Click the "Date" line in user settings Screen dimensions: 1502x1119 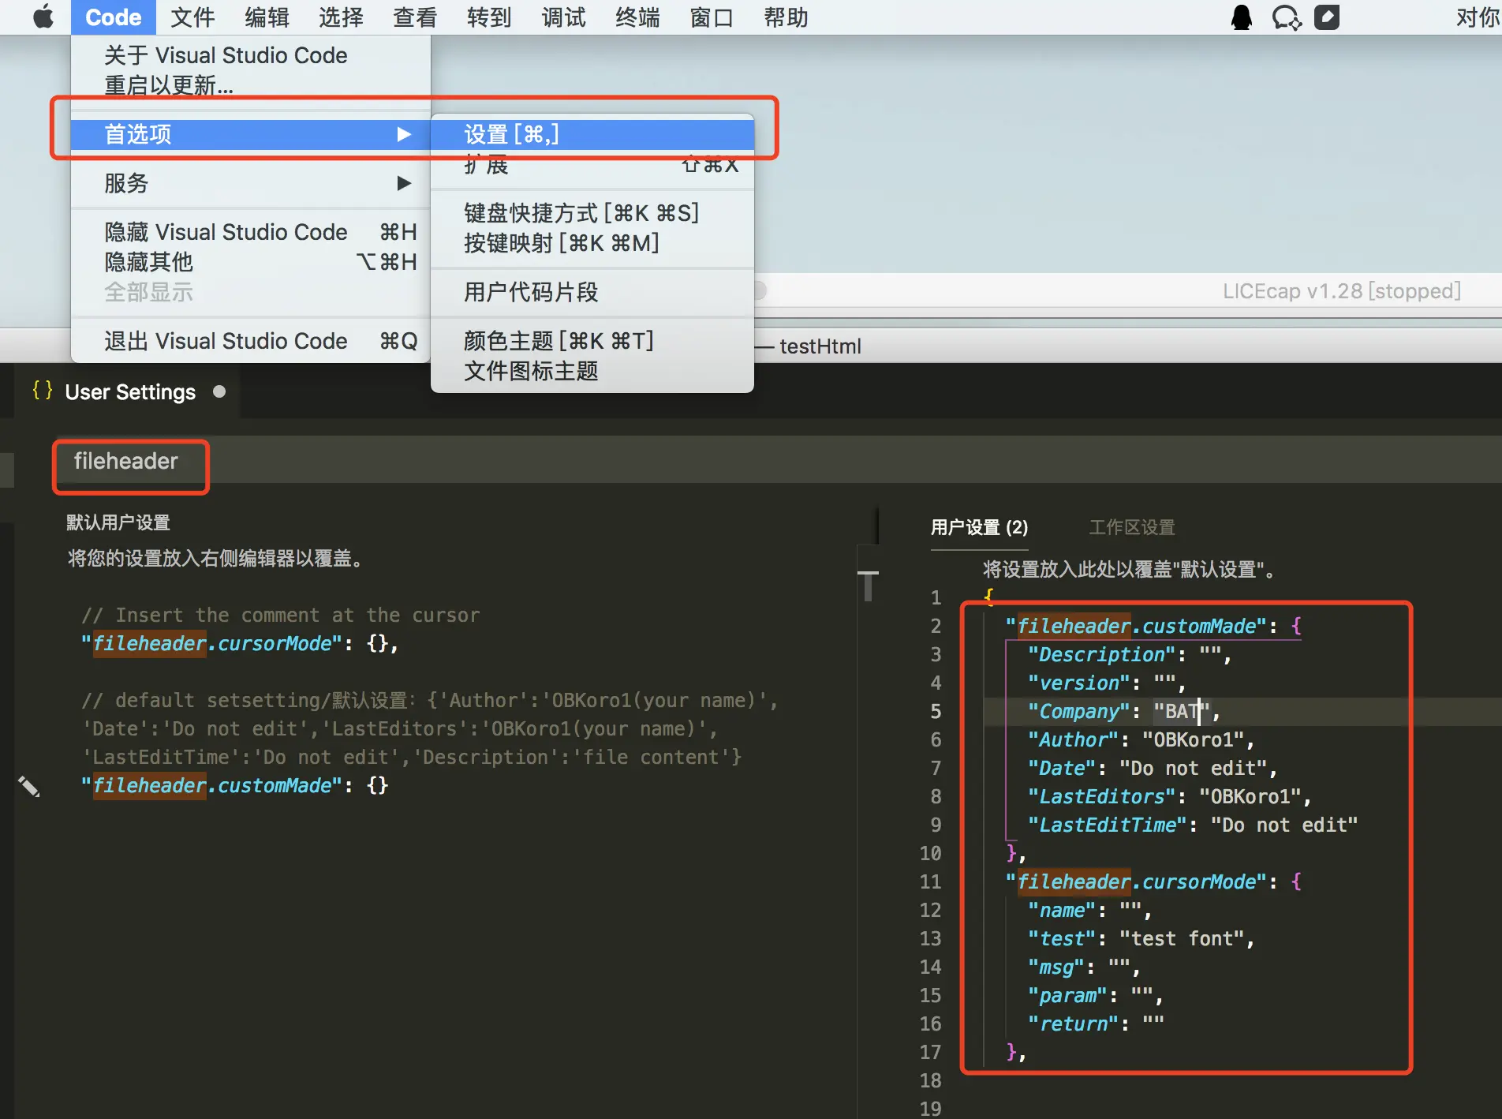pos(1153,769)
